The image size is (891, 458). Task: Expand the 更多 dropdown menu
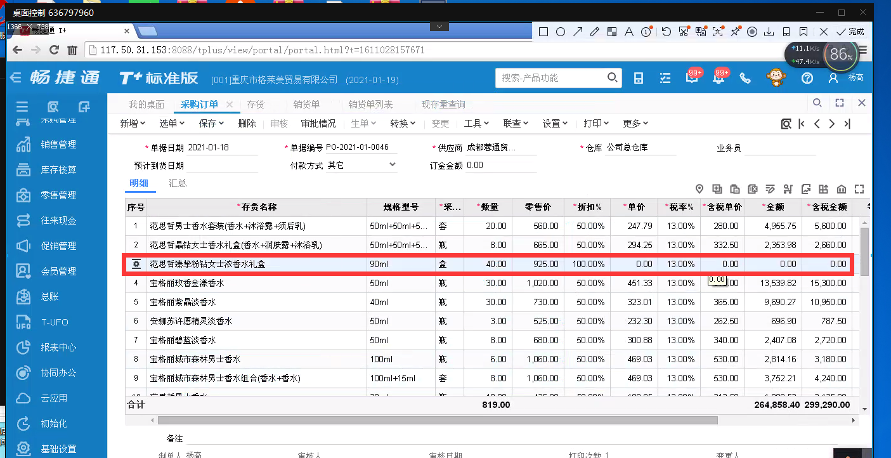[635, 124]
